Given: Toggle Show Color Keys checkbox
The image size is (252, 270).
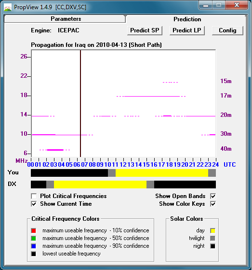Looking at the screenshot, I should click(x=213, y=204).
